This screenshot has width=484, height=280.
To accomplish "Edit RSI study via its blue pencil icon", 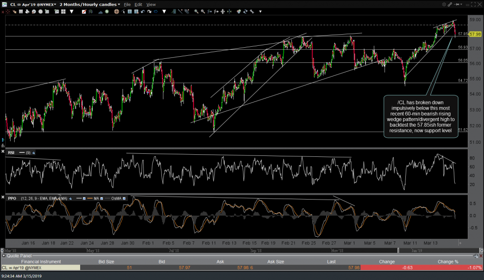I will click(x=33, y=153).
